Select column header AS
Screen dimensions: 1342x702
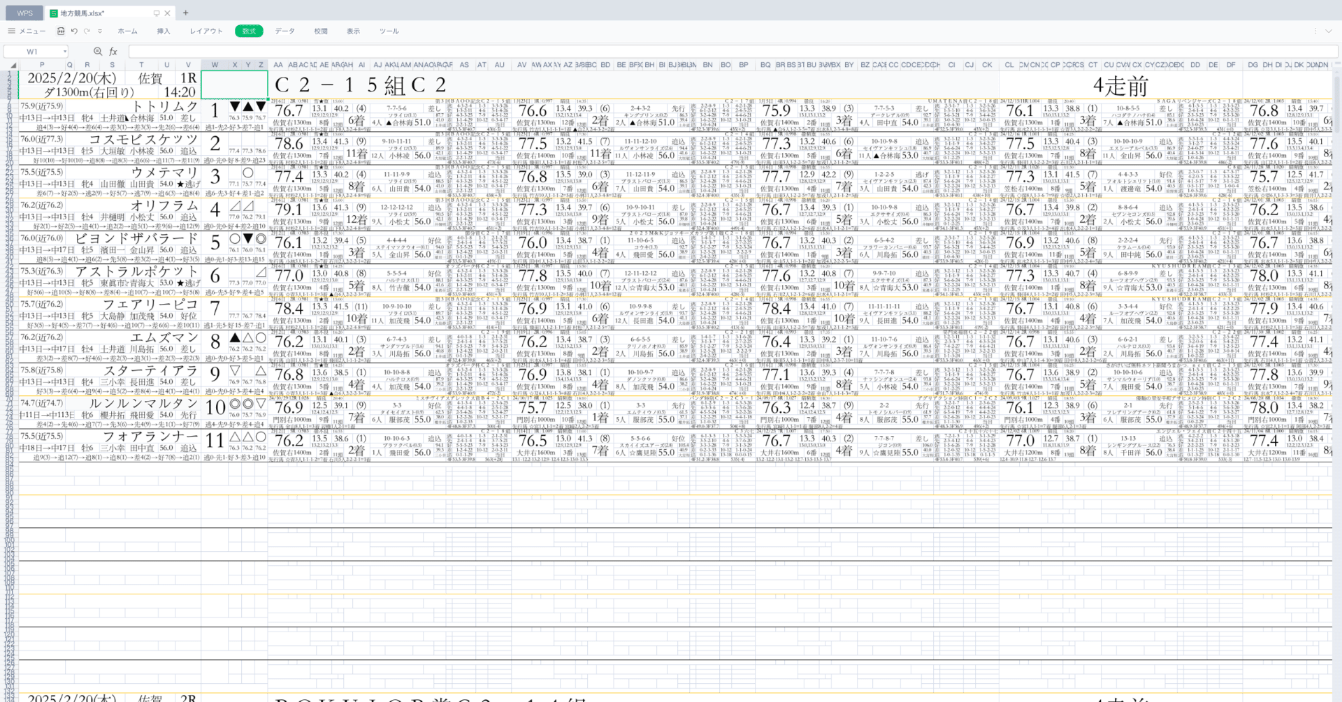coord(464,65)
